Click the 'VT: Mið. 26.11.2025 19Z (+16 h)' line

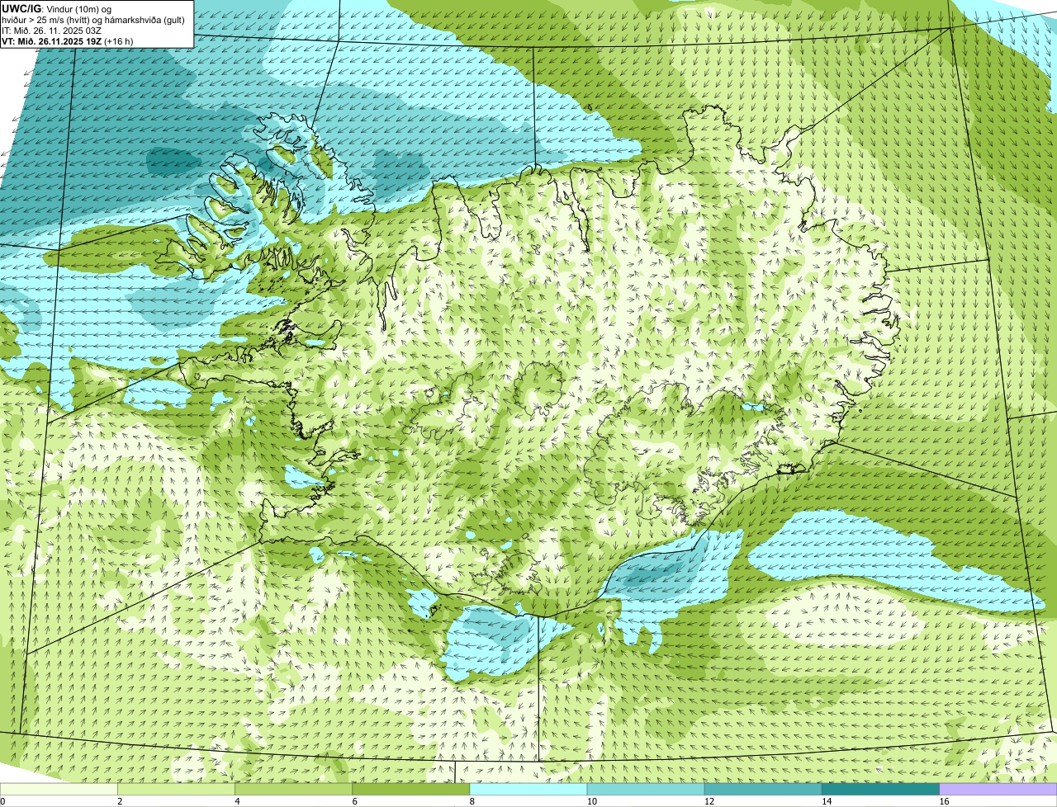click(68, 41)
